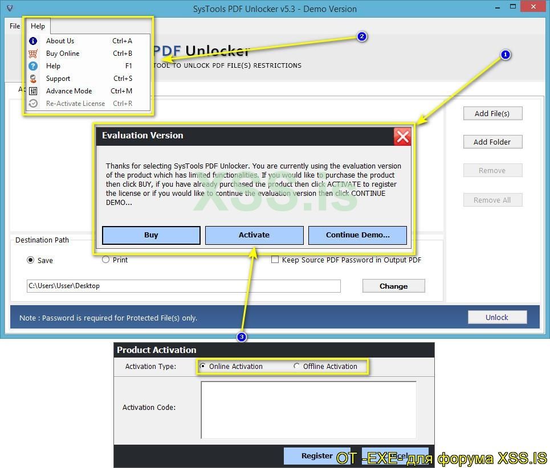Image resolution: width=550 pixels, height=468 pixels.
Task: Enable Keep Source PDF Password checkbox
Action: [275, 260]
